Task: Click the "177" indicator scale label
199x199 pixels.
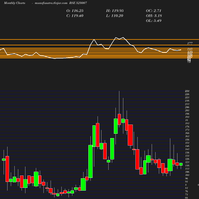Action: pyautogui.click(x=190, y=43)
